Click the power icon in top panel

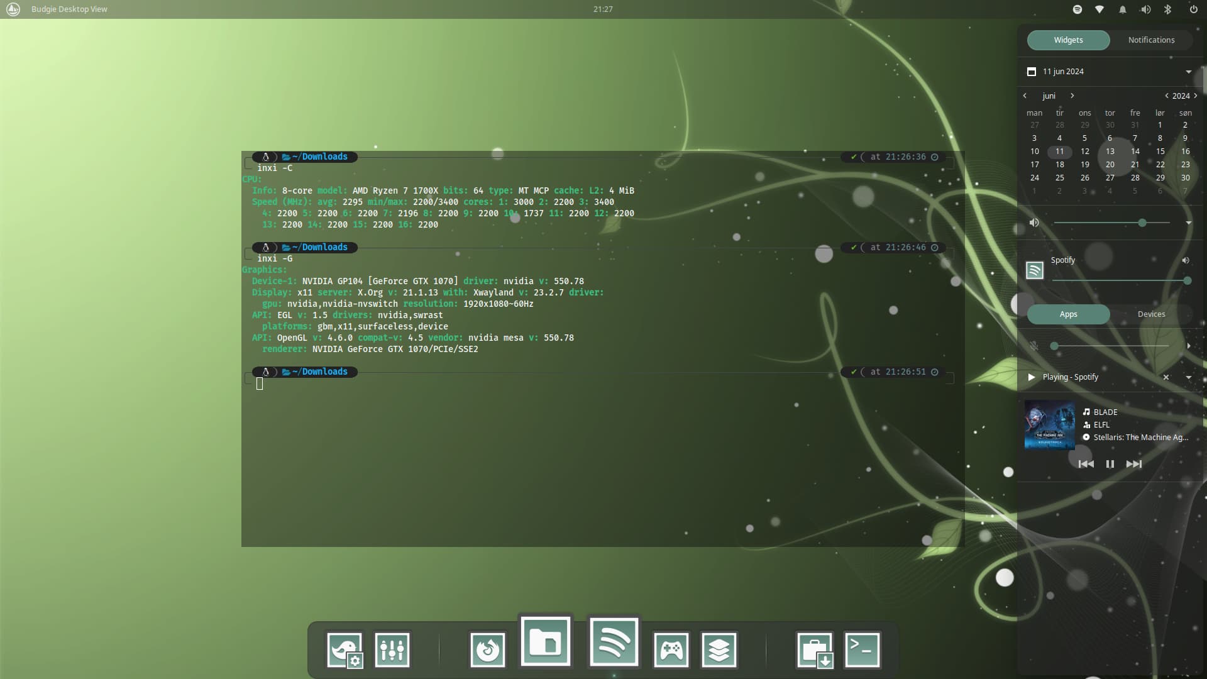pos(1193,9)
